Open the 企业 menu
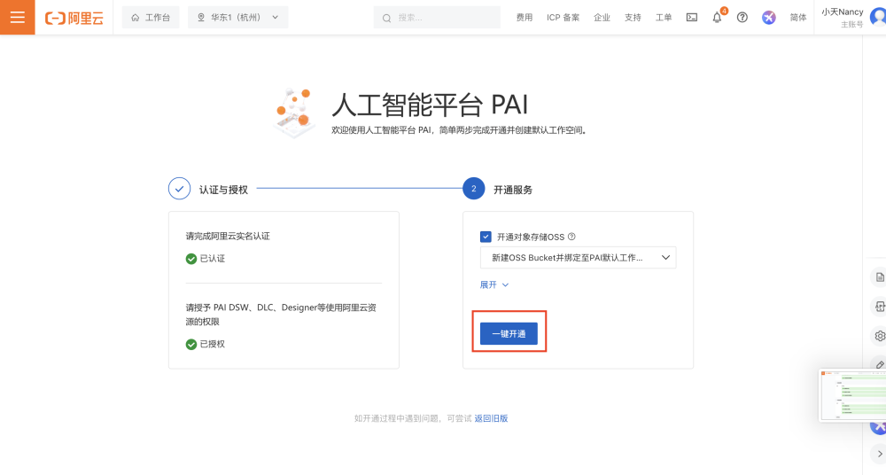886x475 pixels. 602,18
